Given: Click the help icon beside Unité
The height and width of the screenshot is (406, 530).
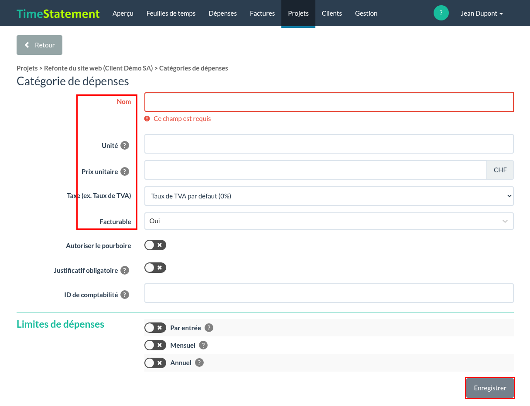Looking at the screenshot, I should [x=125, y=145].
